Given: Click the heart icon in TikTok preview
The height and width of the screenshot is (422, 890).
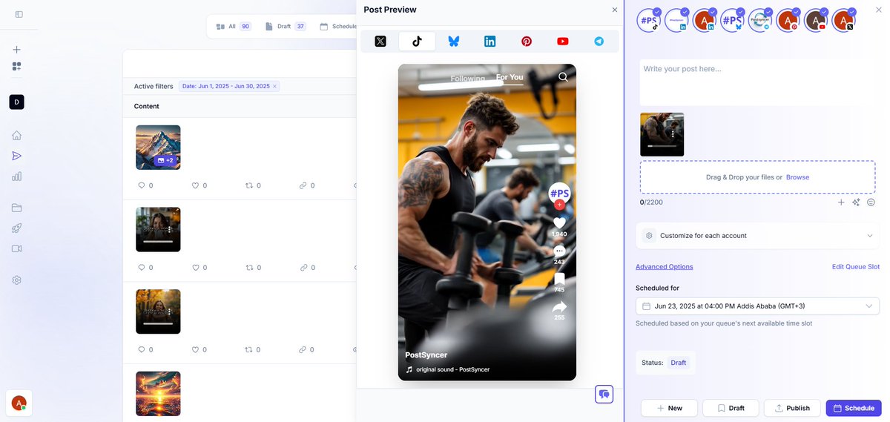Looking at the screenshot, I should pyautogui.click(x=559, y=222).
